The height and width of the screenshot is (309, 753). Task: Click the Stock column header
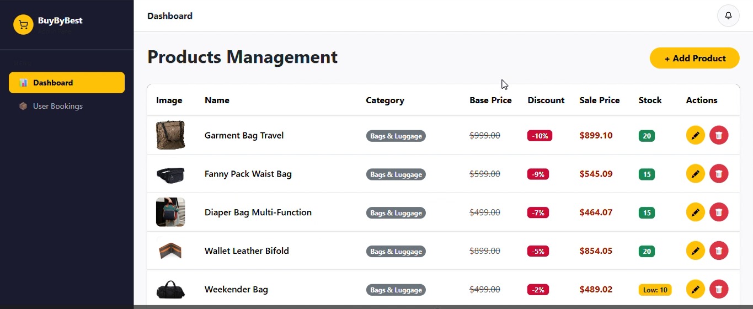[x=650, y=100]
